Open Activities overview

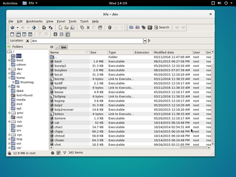pyautogui.click(x=10, y=3)
